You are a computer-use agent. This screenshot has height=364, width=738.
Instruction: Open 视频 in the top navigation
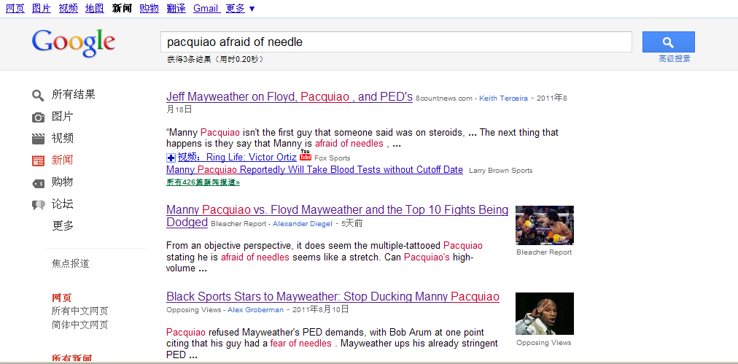click(x=69, y=8)
